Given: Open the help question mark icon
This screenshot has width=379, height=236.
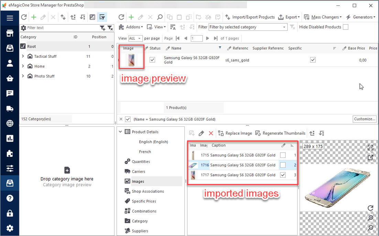Looking at the screenshot, I should click(x=10, y=198).
